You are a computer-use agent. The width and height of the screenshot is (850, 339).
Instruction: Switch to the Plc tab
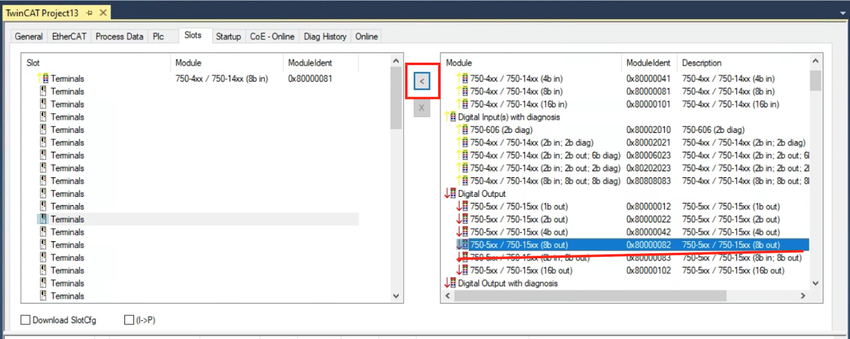[x=158, y=37]
